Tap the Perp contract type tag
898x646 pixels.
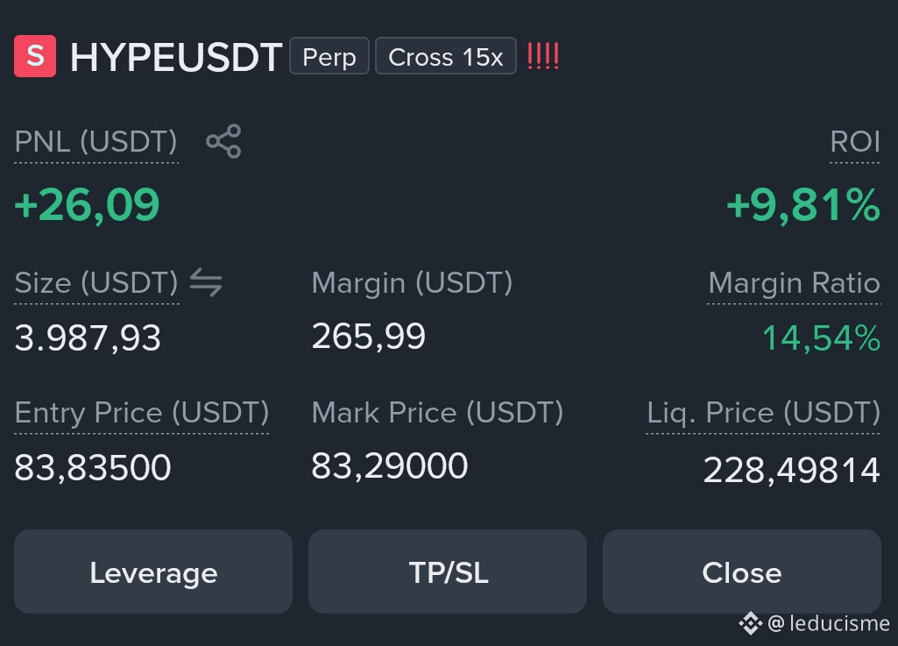click(x=329, y=56)
